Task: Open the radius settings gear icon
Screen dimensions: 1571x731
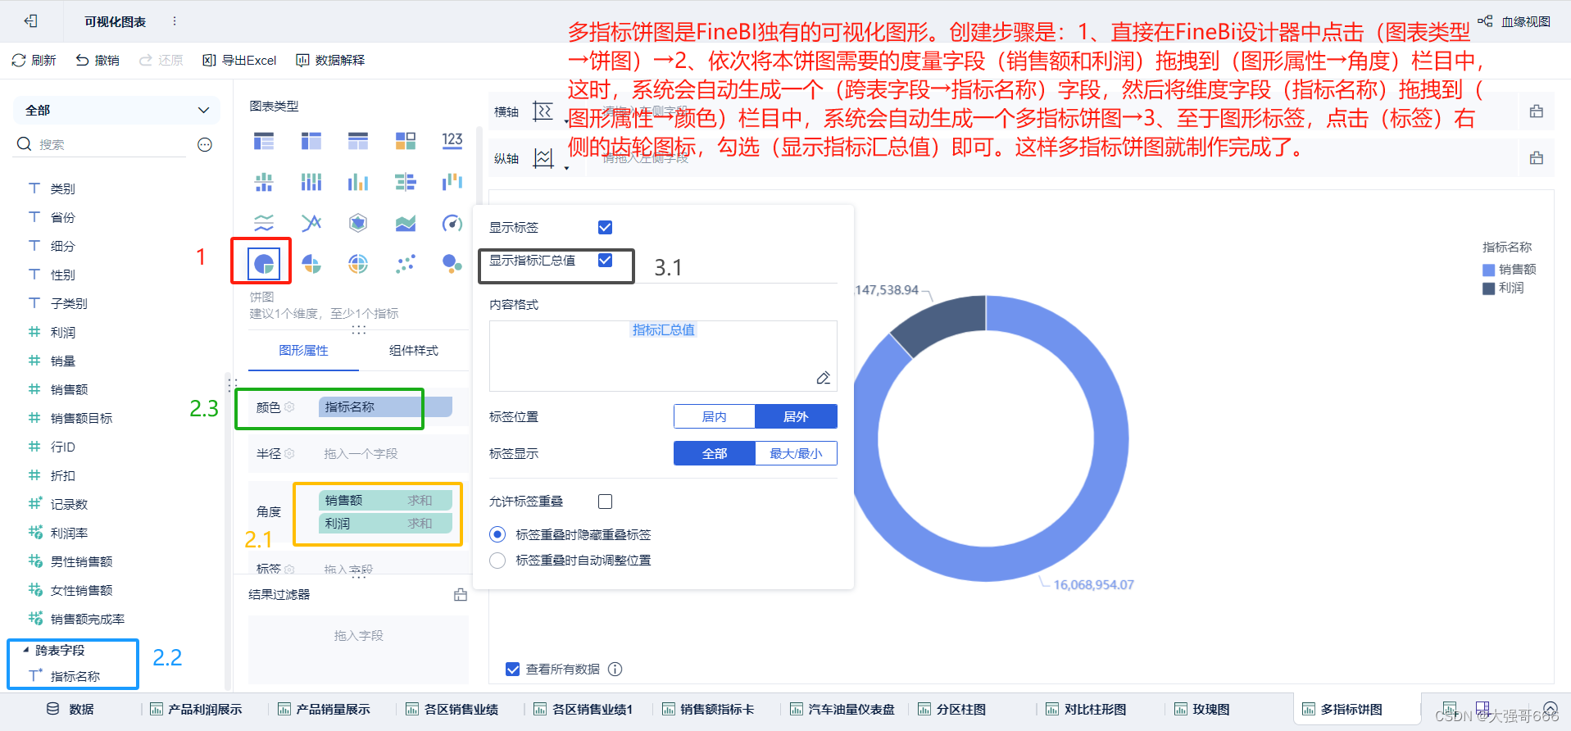Action: click(x=289, y=453)
